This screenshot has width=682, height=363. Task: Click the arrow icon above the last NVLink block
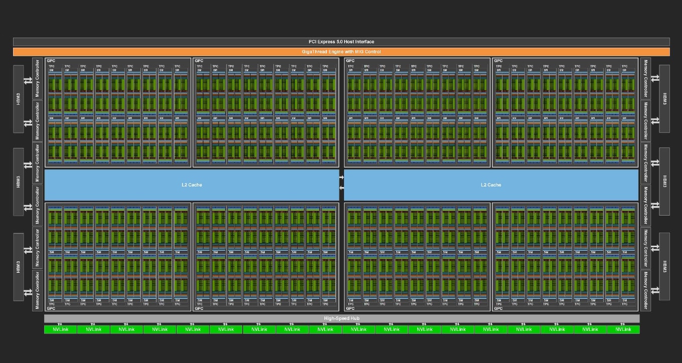pyautogui.click(x=622, y=324)
